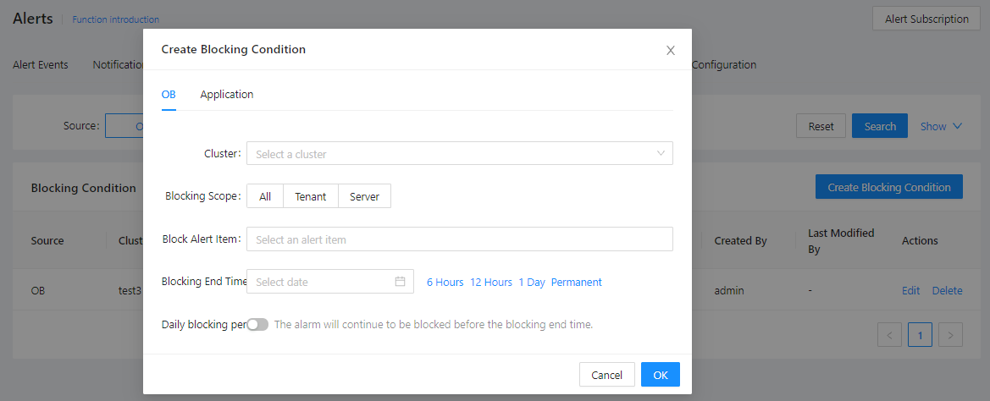Choose Permanent blocking end time
The width and height of the screenshot is (990, 401).
[x=576, y=282]
